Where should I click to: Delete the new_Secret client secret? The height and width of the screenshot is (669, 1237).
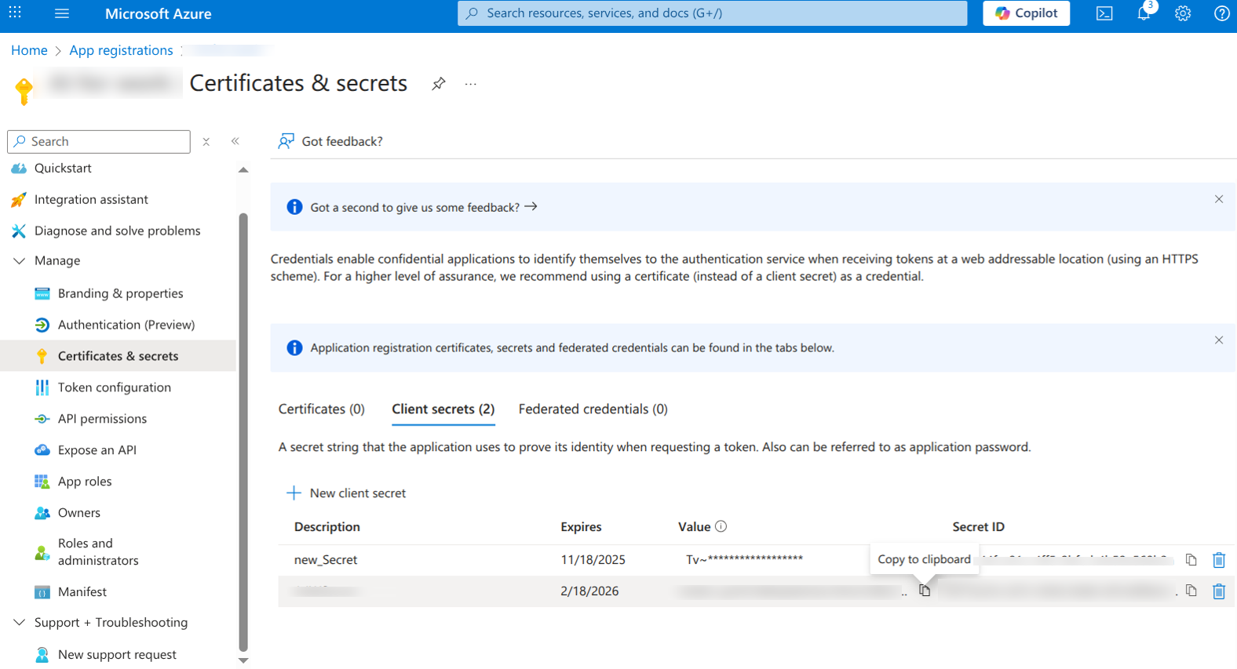tap(1219, 560)
